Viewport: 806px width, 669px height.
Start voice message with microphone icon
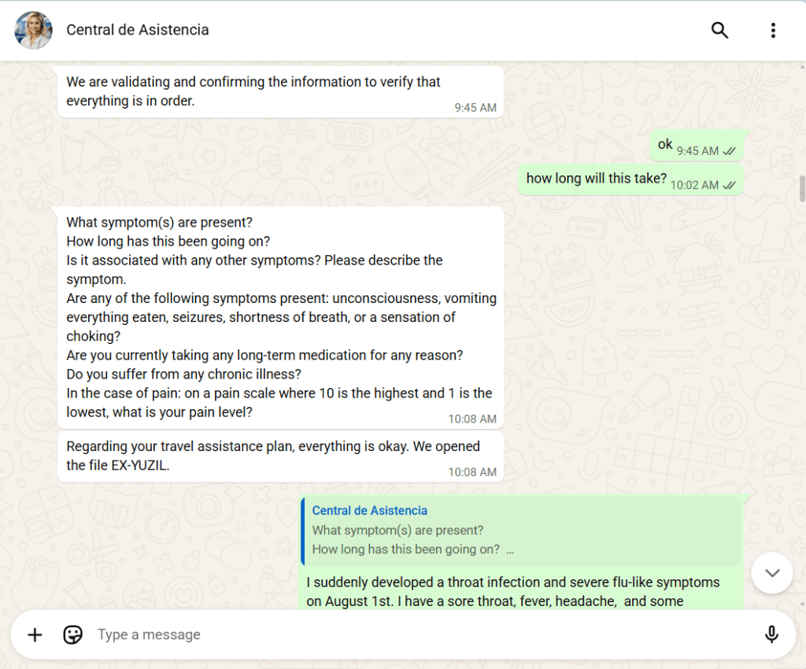(x=771, y=635)
